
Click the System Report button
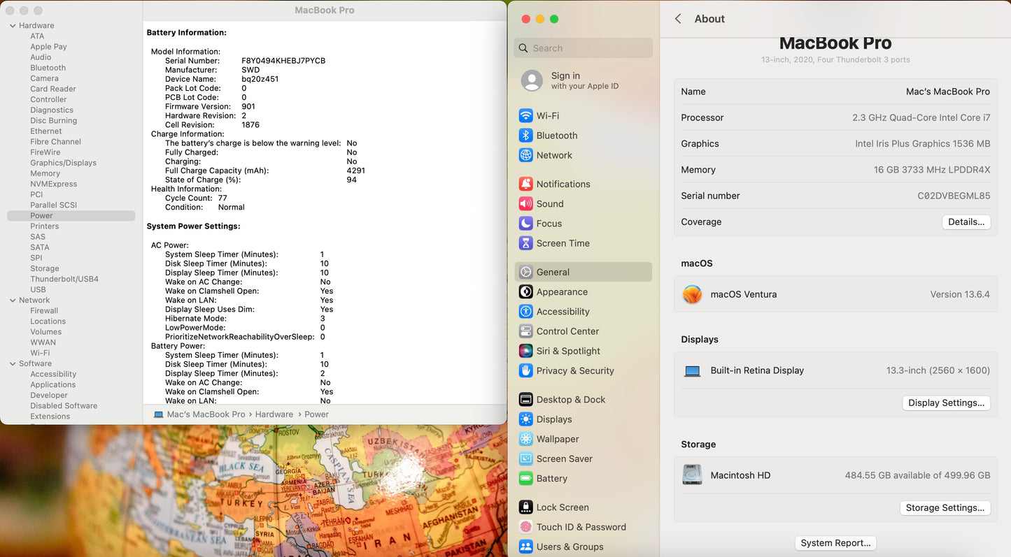[835, 543]
